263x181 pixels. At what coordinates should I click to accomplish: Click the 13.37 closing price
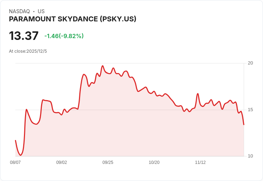[24, 36]
